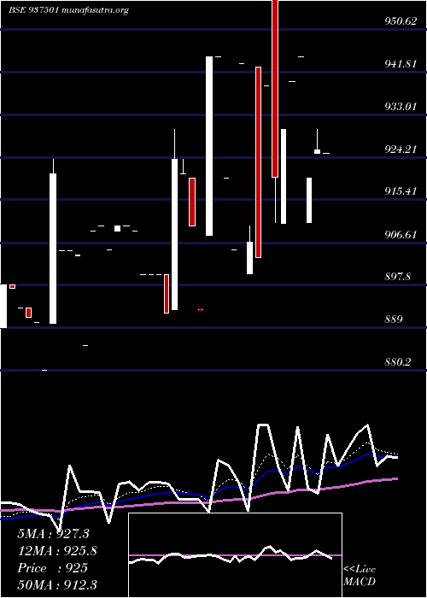Click the 924.21 price axis label
The image size is (427, 598).
pyautogui.click(x=401, y=149)
